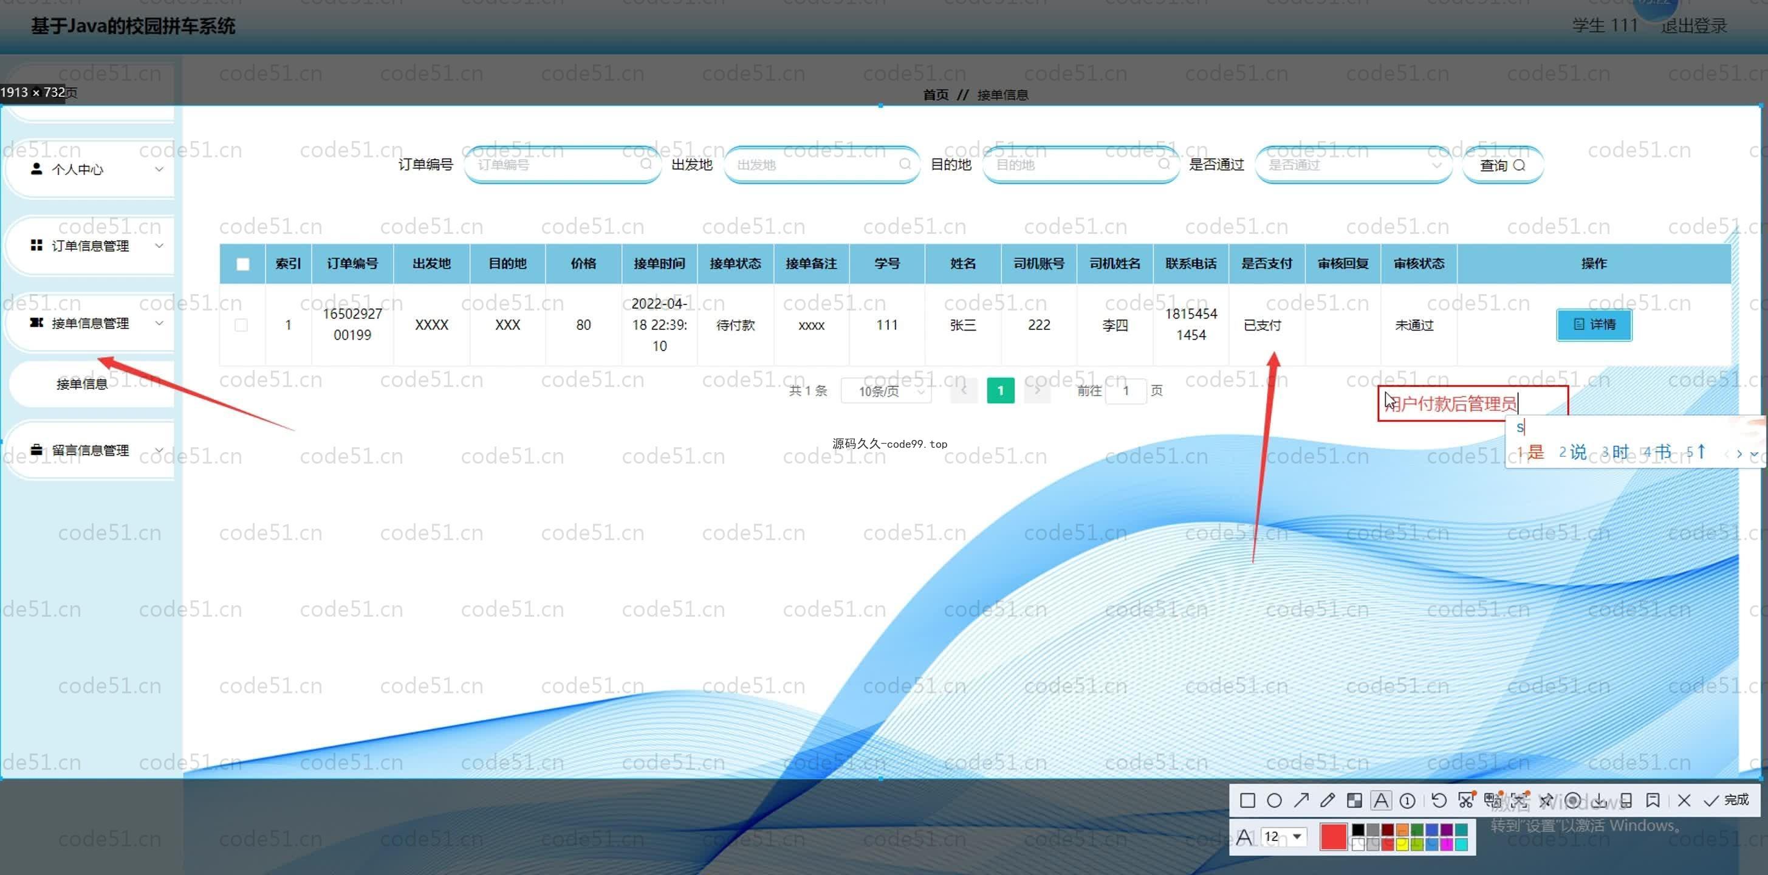This screenshot has width=1768, height=875.
Task: Expand the 个人中心 menu
Action: 91,169
